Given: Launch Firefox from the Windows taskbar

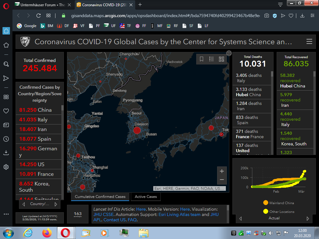Looking at the screenshot, I should coord(47,233).
